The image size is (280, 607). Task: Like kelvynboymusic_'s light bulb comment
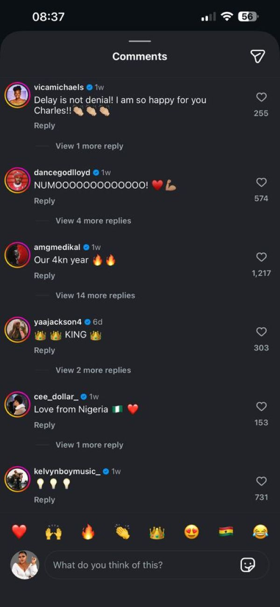tap(261, 481)
